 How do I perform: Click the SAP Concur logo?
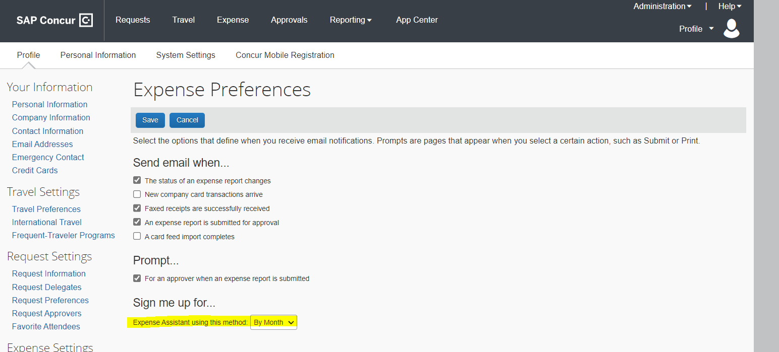click(54, 20)
